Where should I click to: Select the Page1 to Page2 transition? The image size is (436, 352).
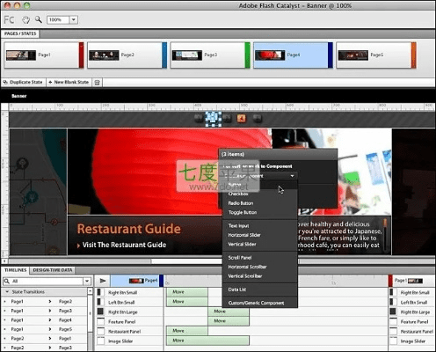point(44,302)
